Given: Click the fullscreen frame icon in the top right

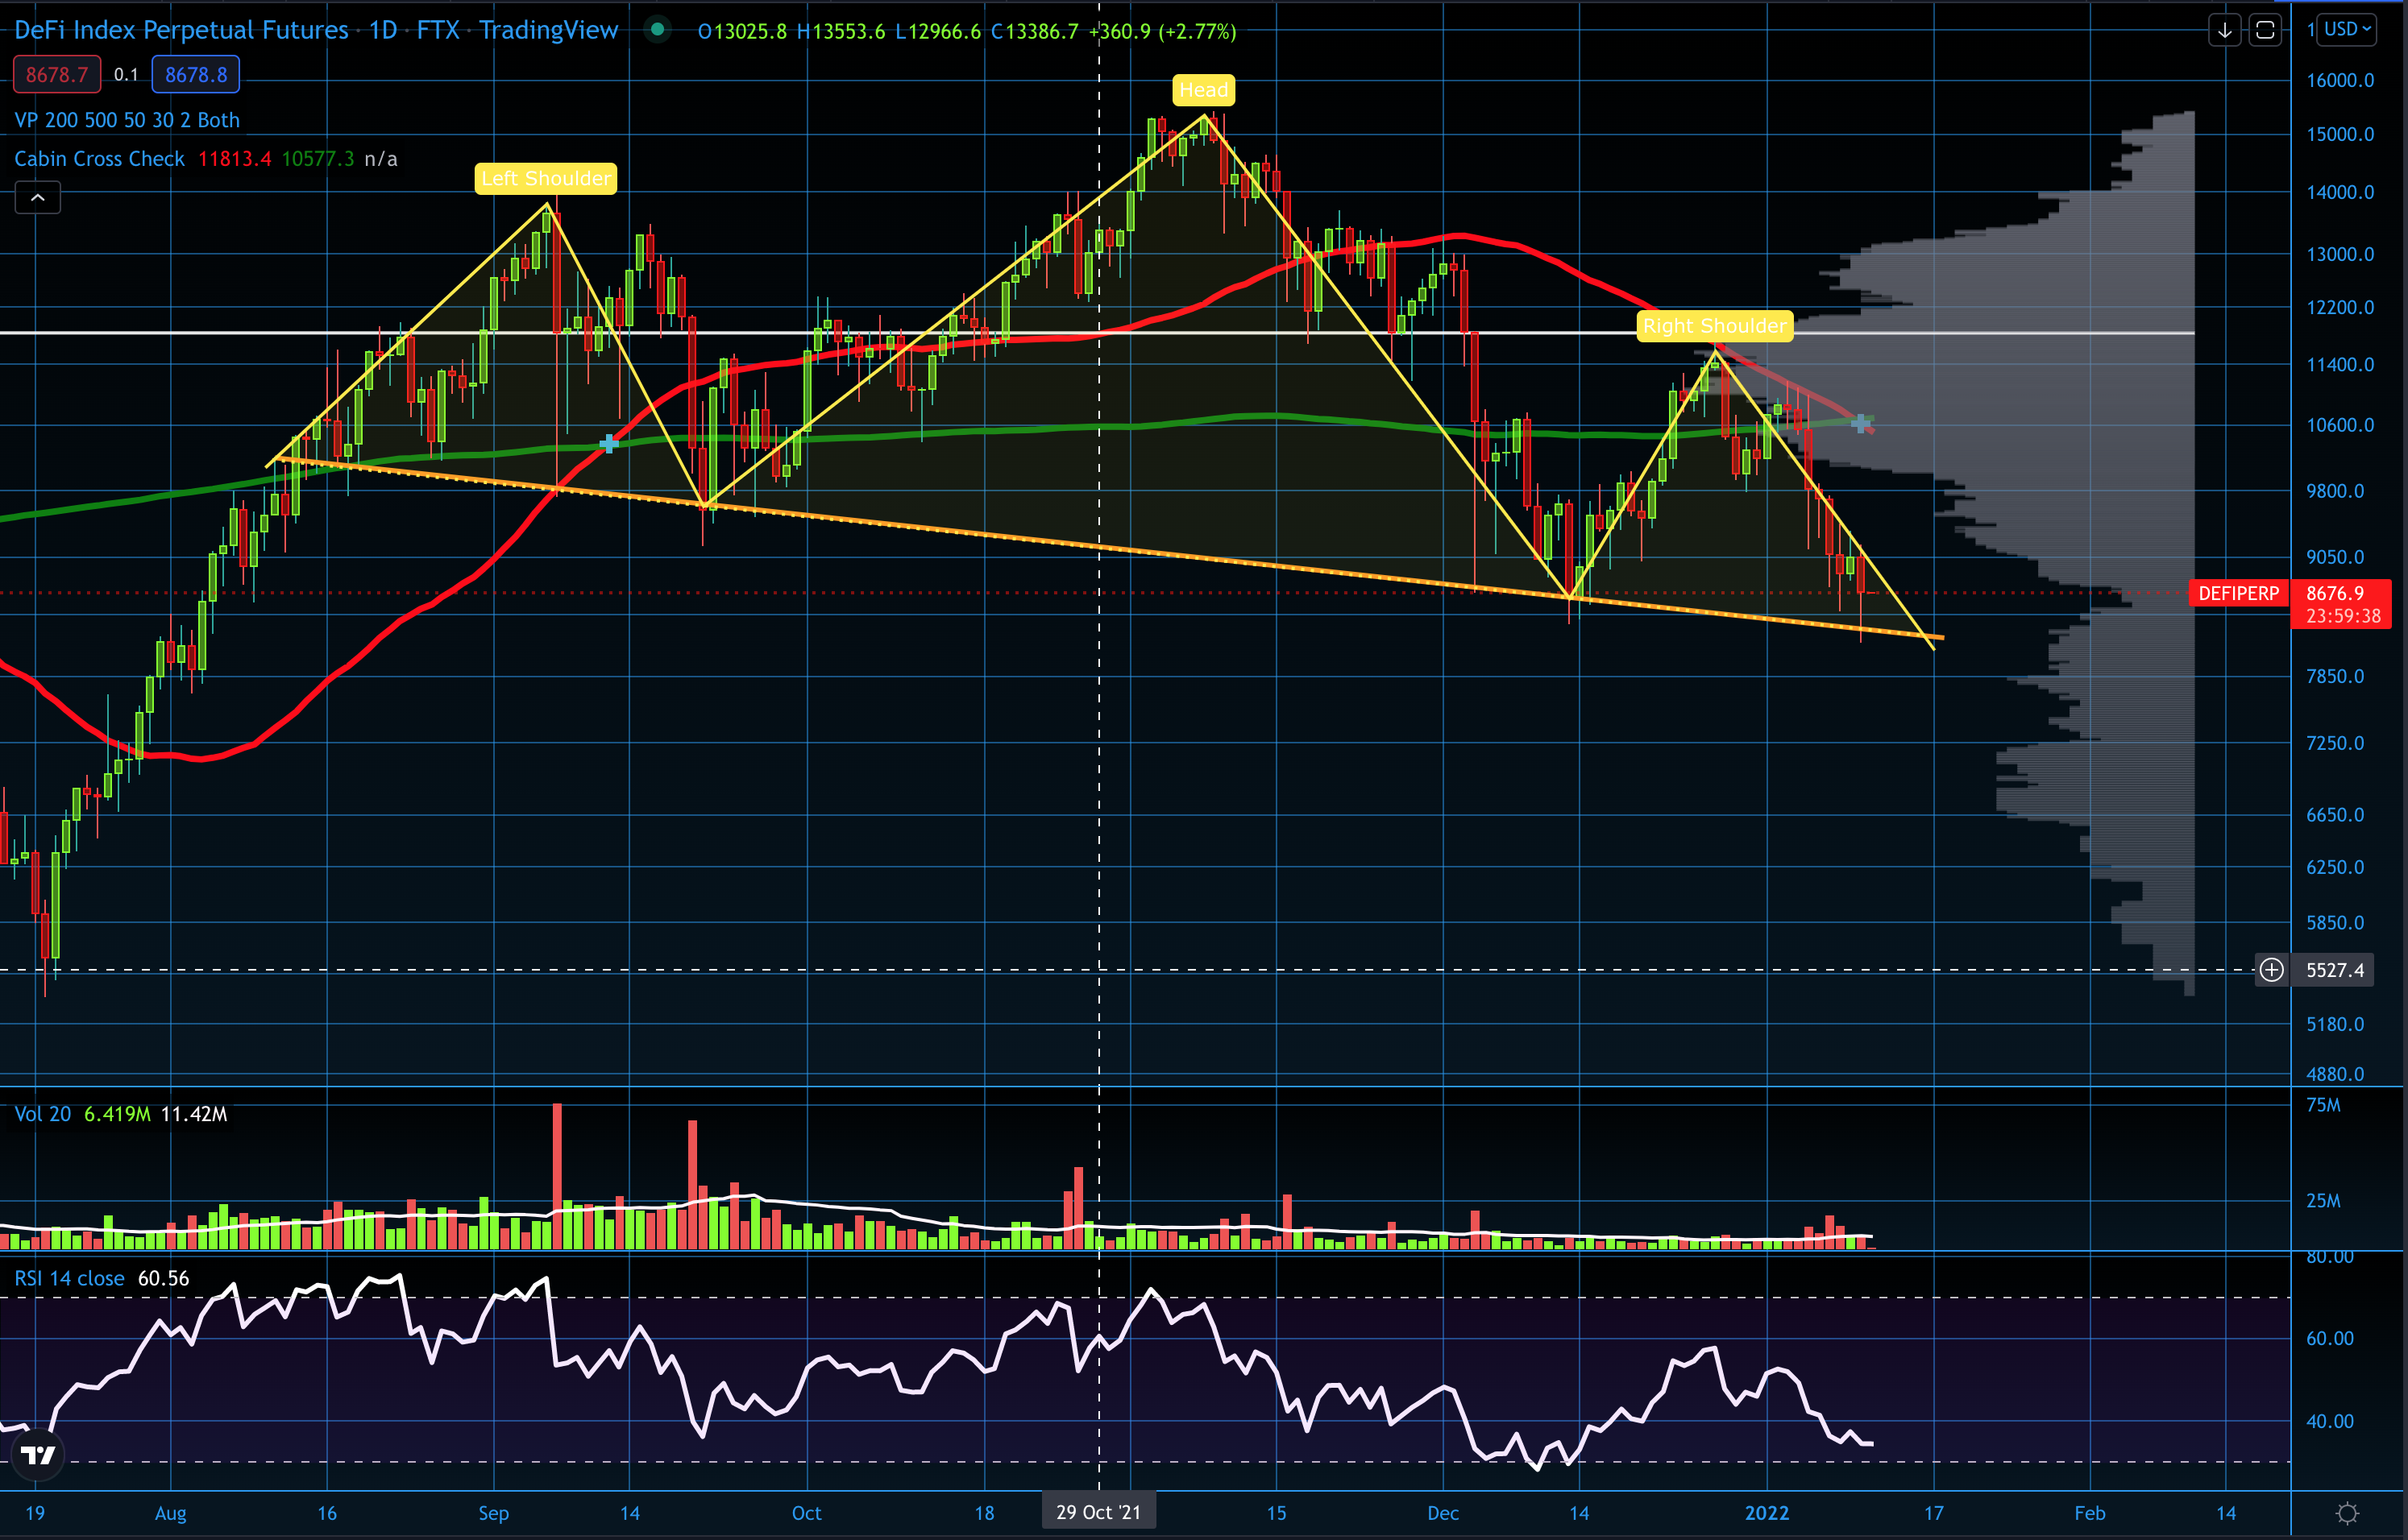Looking at the screenshot, I should point(2265,31).
